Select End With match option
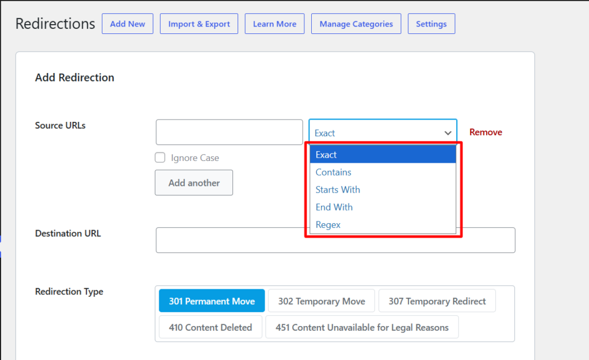589x360 pixels. [383, 207]
